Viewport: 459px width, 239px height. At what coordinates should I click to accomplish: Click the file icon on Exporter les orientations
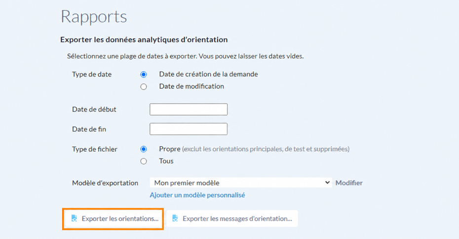(75, 218)
